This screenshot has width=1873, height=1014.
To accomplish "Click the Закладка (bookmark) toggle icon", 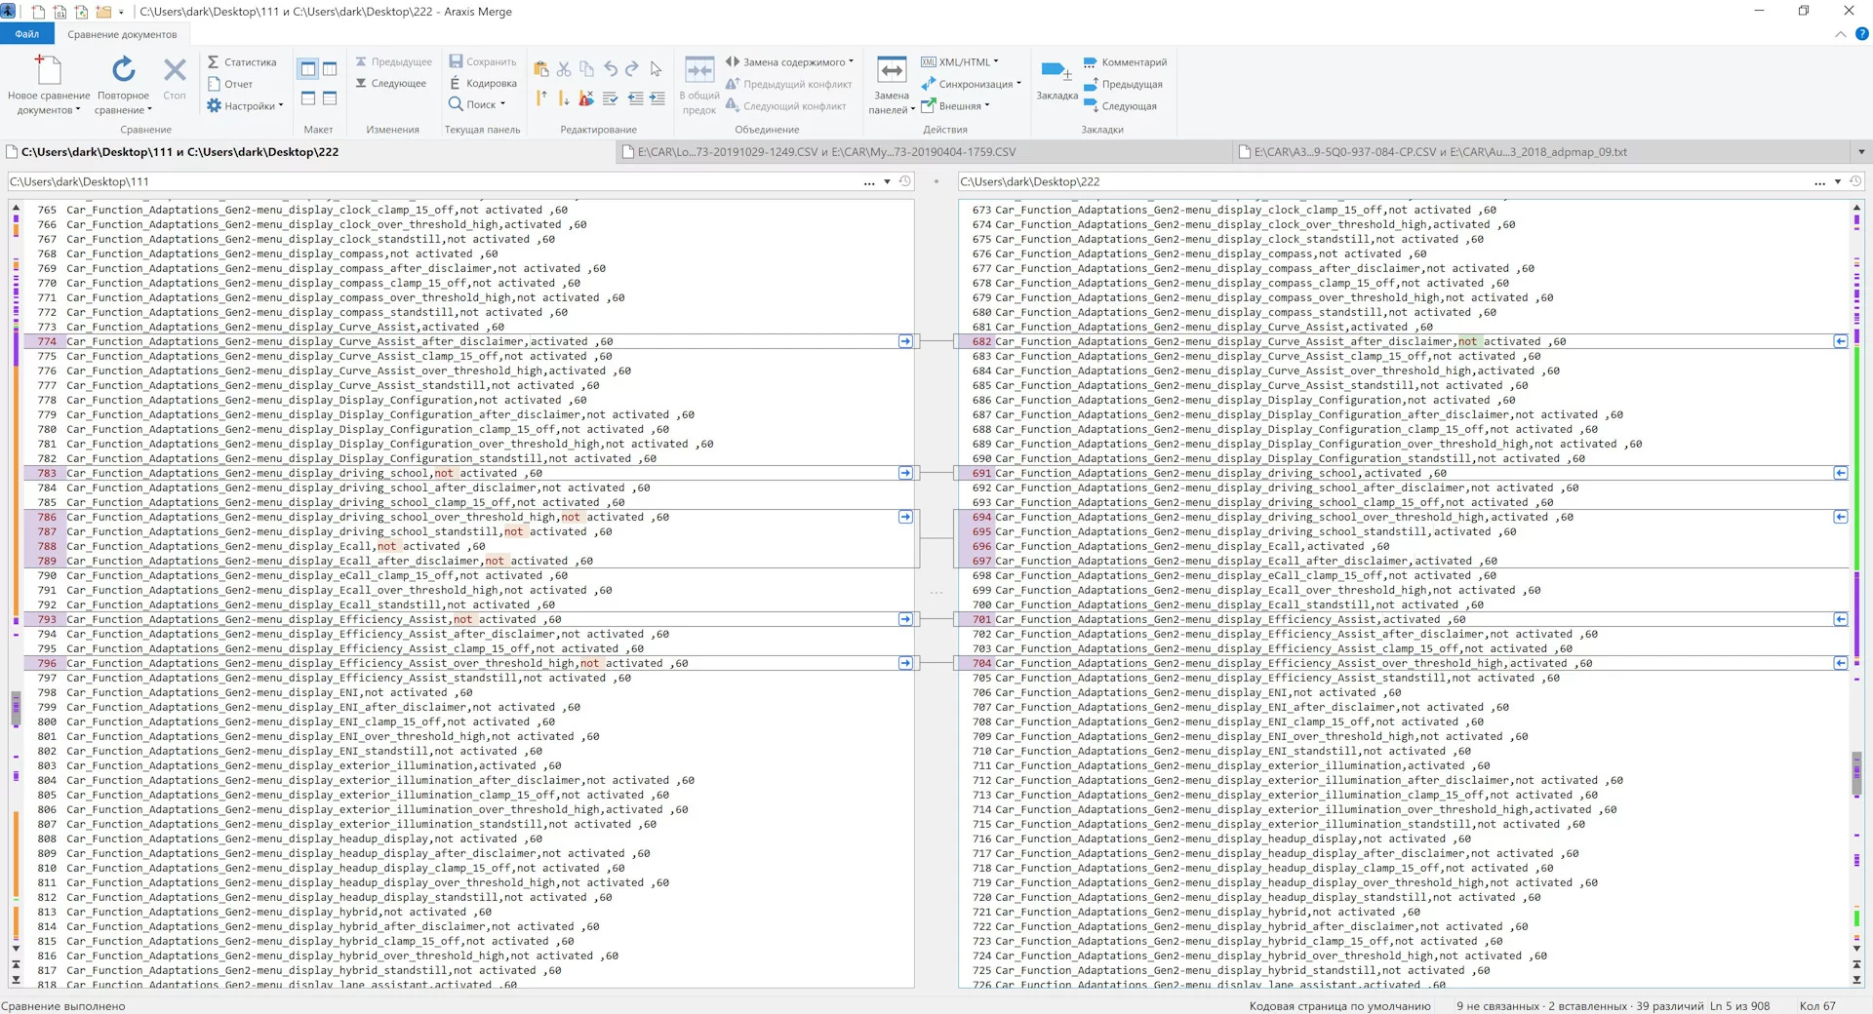I will tap(1056, 71).
